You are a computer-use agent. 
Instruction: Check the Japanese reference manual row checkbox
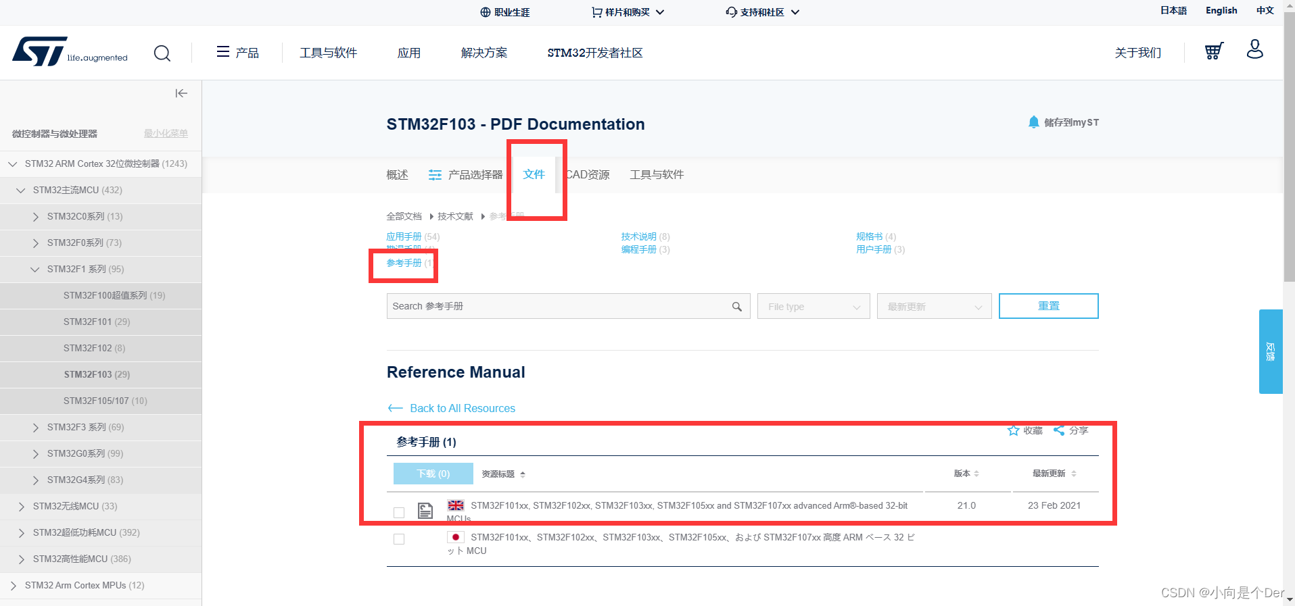[399, 539]
